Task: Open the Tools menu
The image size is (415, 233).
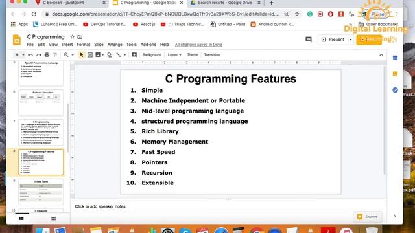Action: point(131,45)
